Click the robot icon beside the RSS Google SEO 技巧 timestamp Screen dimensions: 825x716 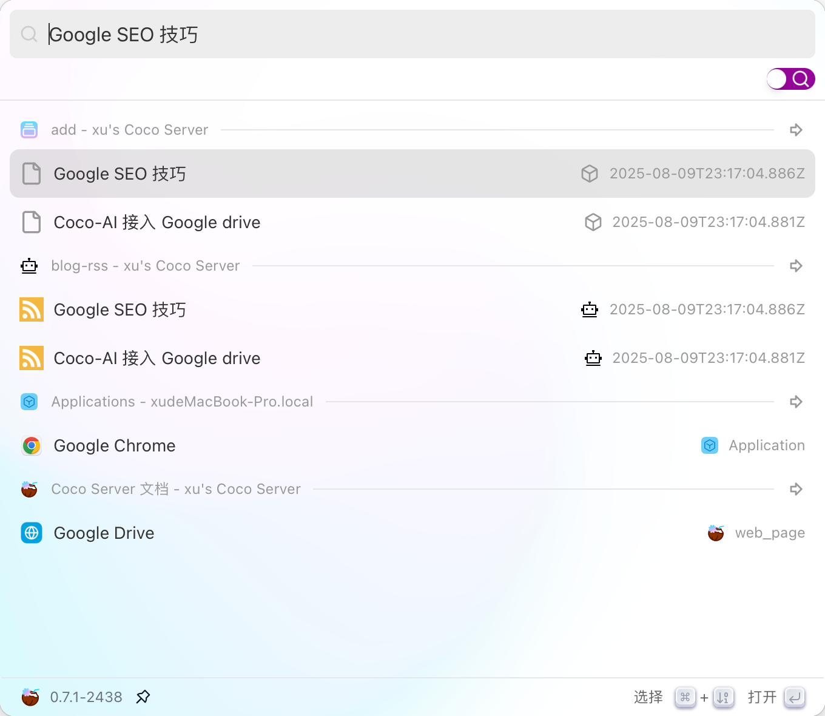click(x=590, y=309)
